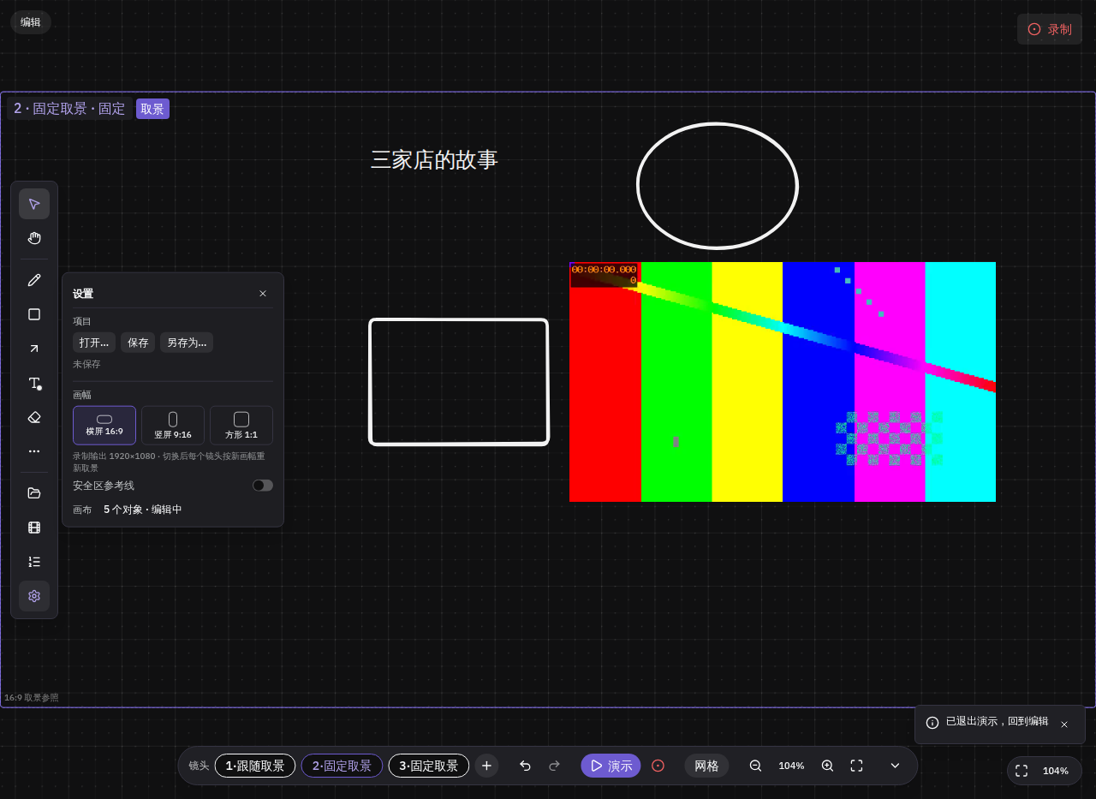Click the 保存 button
The image size is (1096, 799).
click(138, 343)
